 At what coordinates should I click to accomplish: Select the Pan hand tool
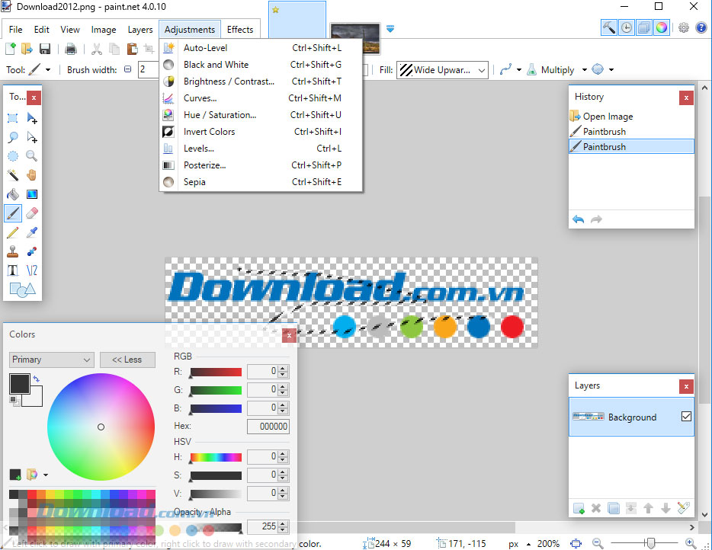(32, 175)
